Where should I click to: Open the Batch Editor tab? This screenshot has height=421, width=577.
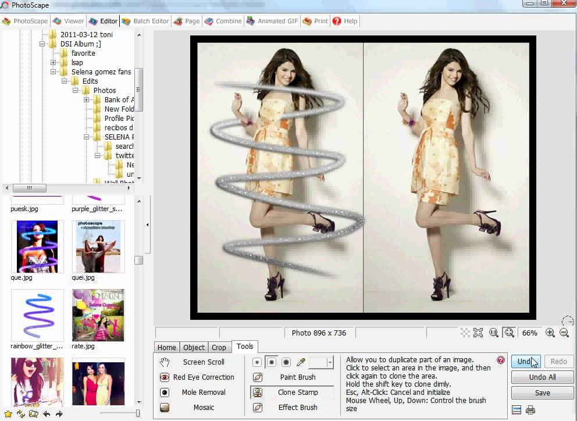(145, 21)
